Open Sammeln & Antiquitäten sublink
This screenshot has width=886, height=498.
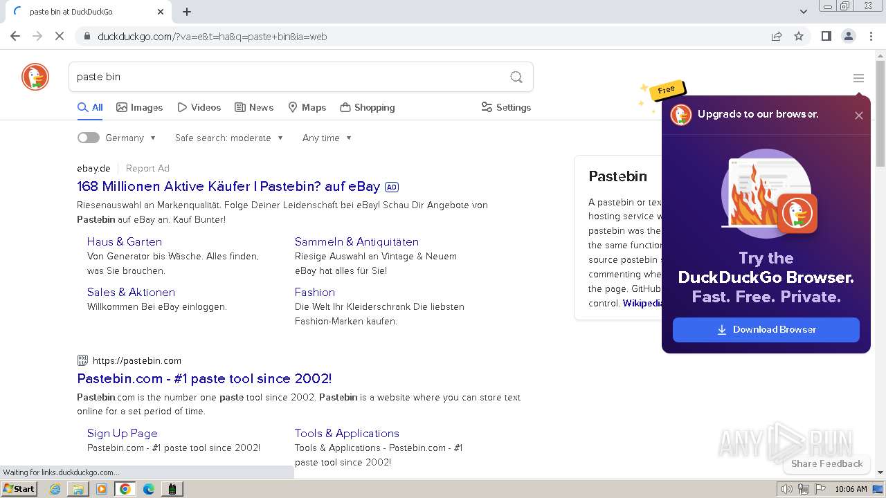tap(356, 241)
